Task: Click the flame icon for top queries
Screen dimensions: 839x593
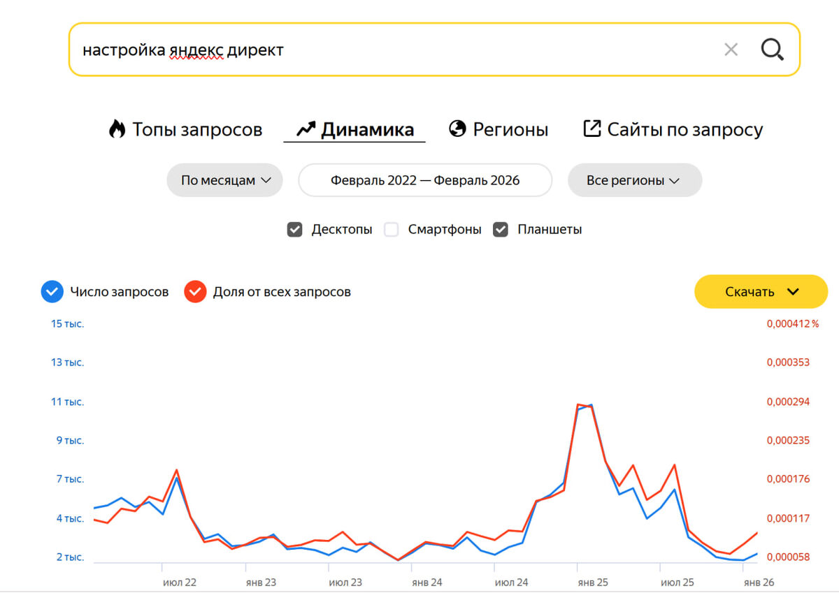Action: [117, 129]
